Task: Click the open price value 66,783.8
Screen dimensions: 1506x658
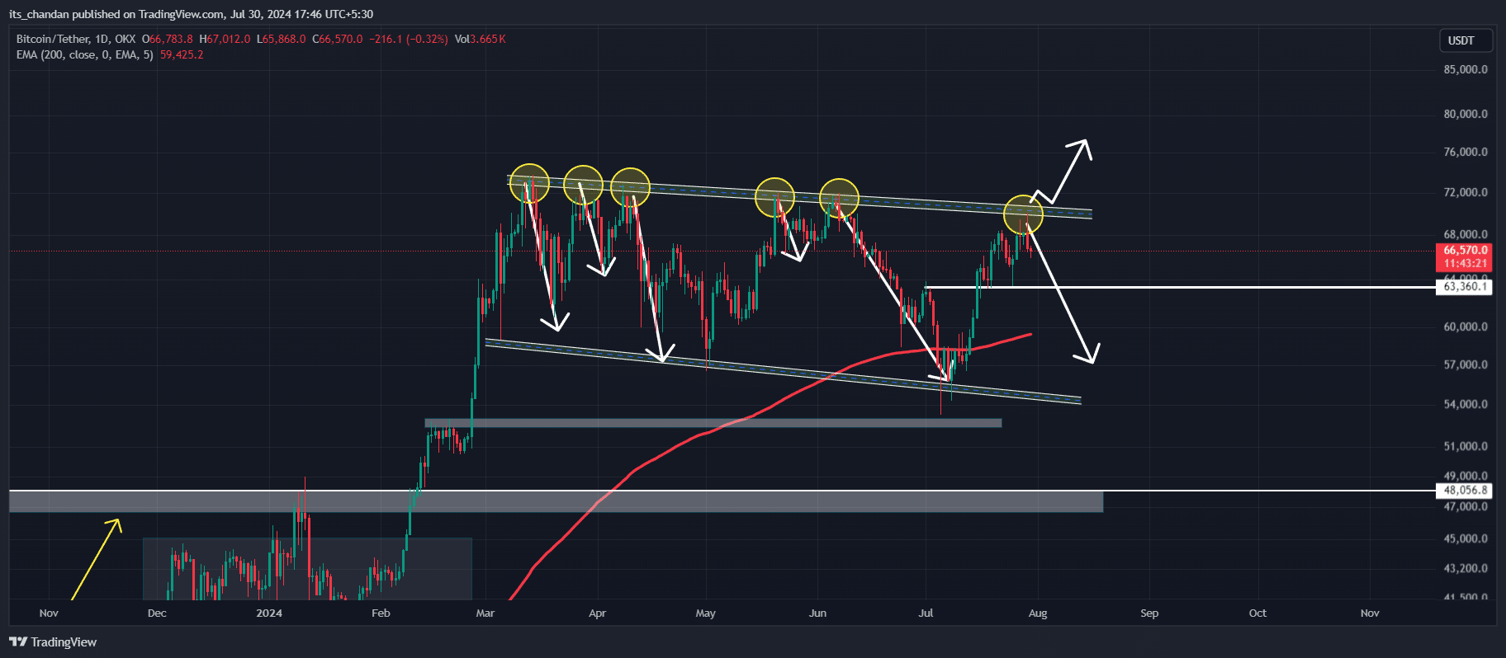Action: 171,39
